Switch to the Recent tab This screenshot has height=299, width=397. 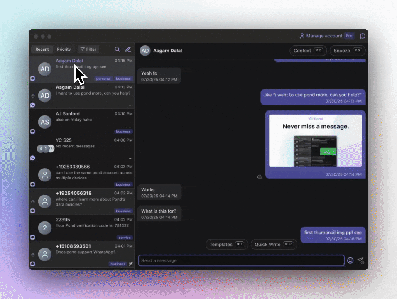pyautogui.click(x=42, y=49)
